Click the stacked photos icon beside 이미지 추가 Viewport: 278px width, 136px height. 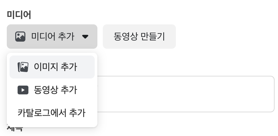coord(23,67)
